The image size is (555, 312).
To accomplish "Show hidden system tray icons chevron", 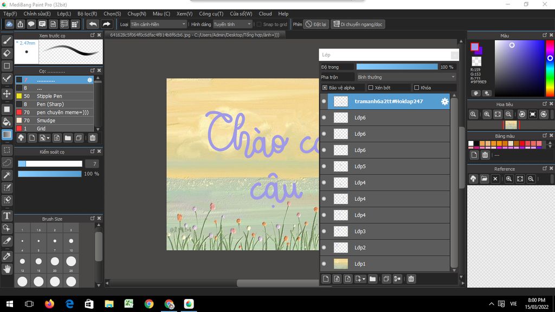I will [491, 304].
